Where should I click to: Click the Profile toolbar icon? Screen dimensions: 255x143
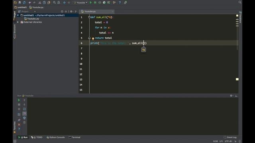[104, 2]
